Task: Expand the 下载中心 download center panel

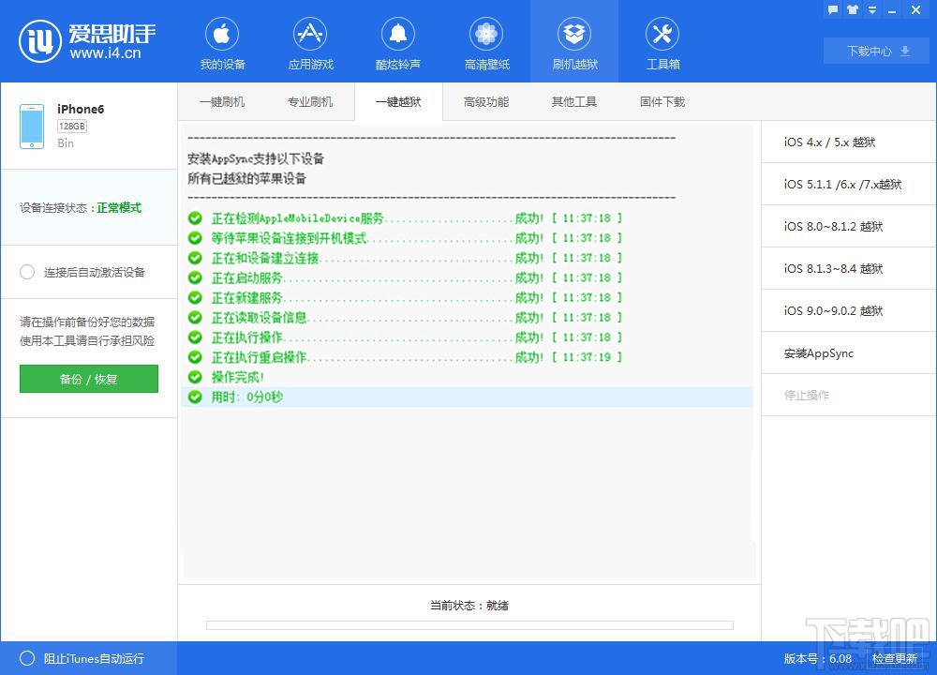Action: [875, 52]
